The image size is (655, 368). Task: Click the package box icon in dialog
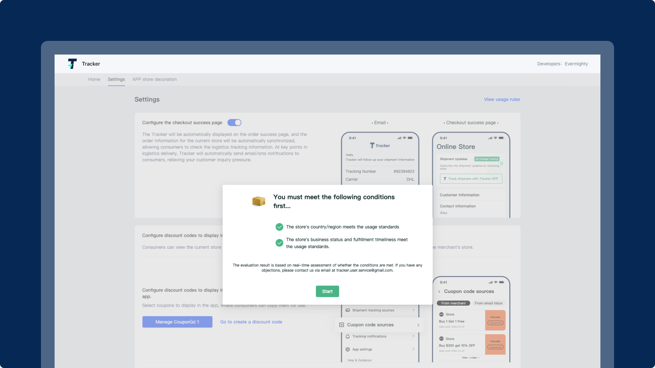pyautogui.click(x=259, y=201)
